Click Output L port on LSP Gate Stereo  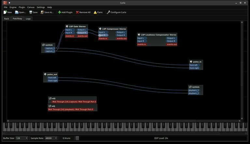(82, 30)
